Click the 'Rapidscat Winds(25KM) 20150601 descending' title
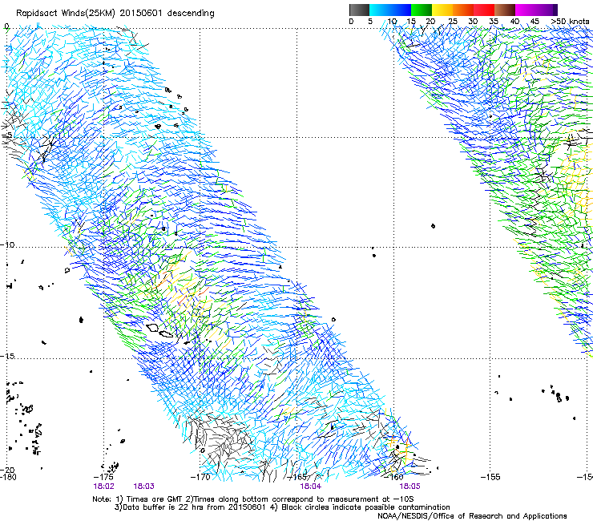 [x=115, y=14]
